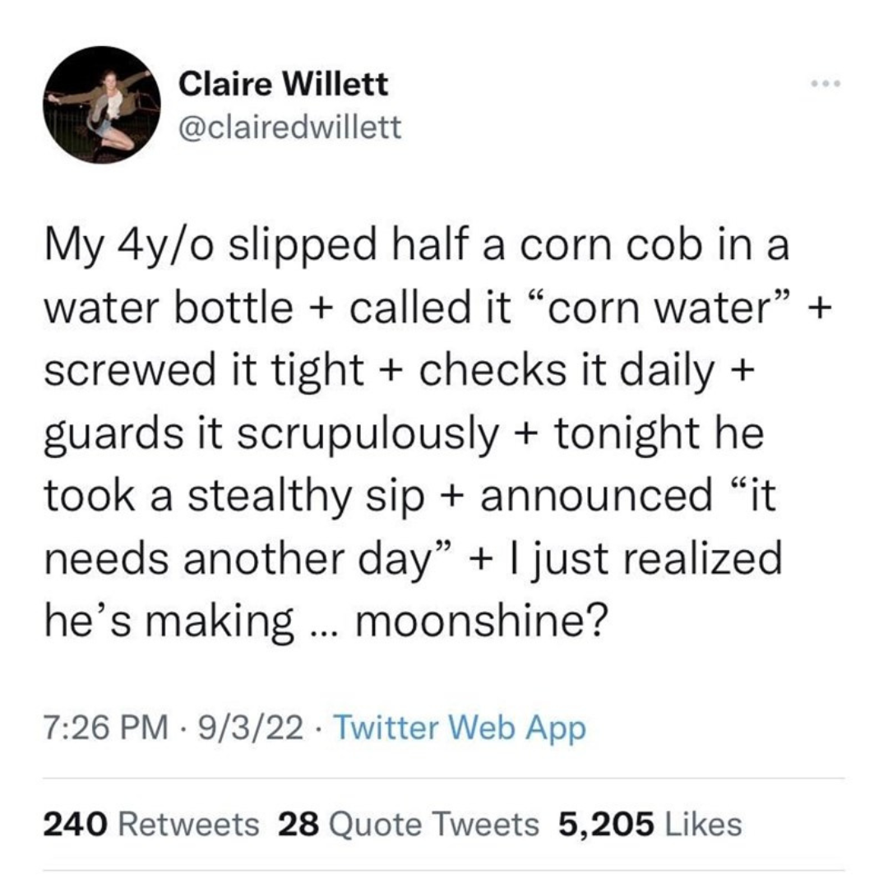View the Retweets list label

click(188, 824)
